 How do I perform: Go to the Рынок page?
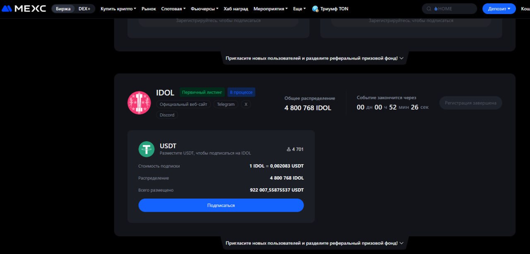[x=149, y=9]
